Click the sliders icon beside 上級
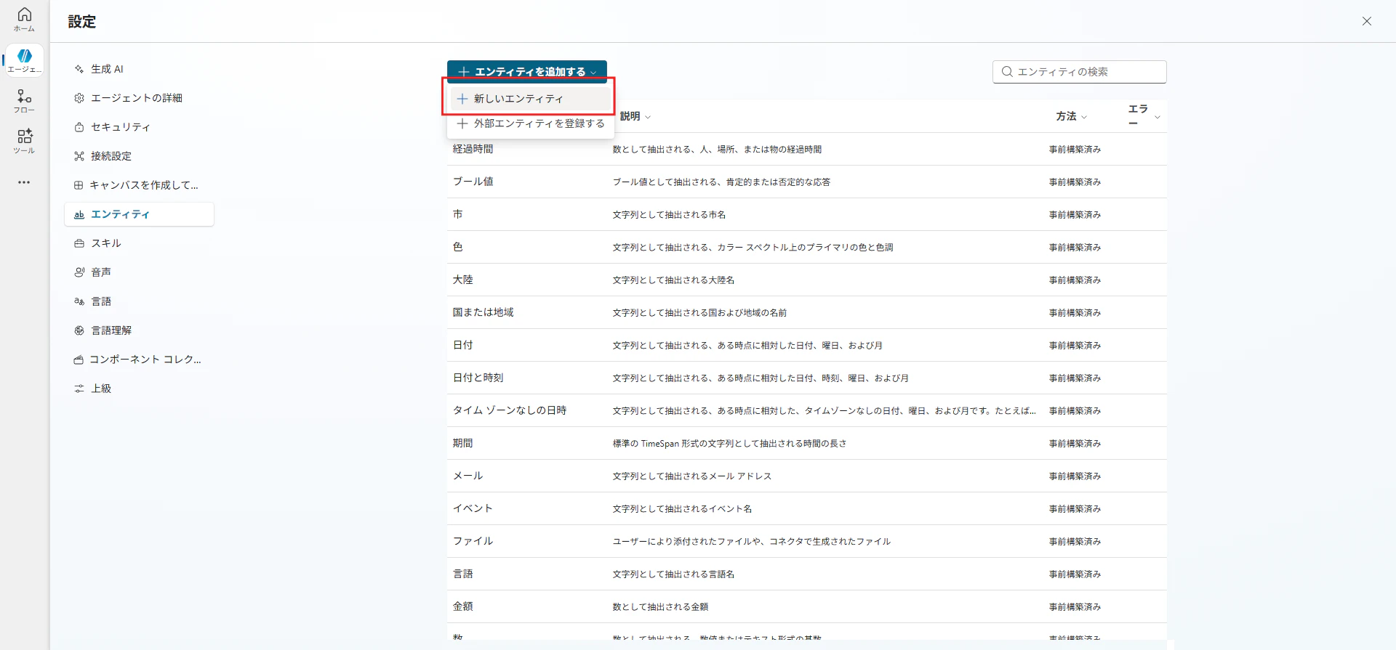This screenshot has width=1396, height=650. pos(79,389)
